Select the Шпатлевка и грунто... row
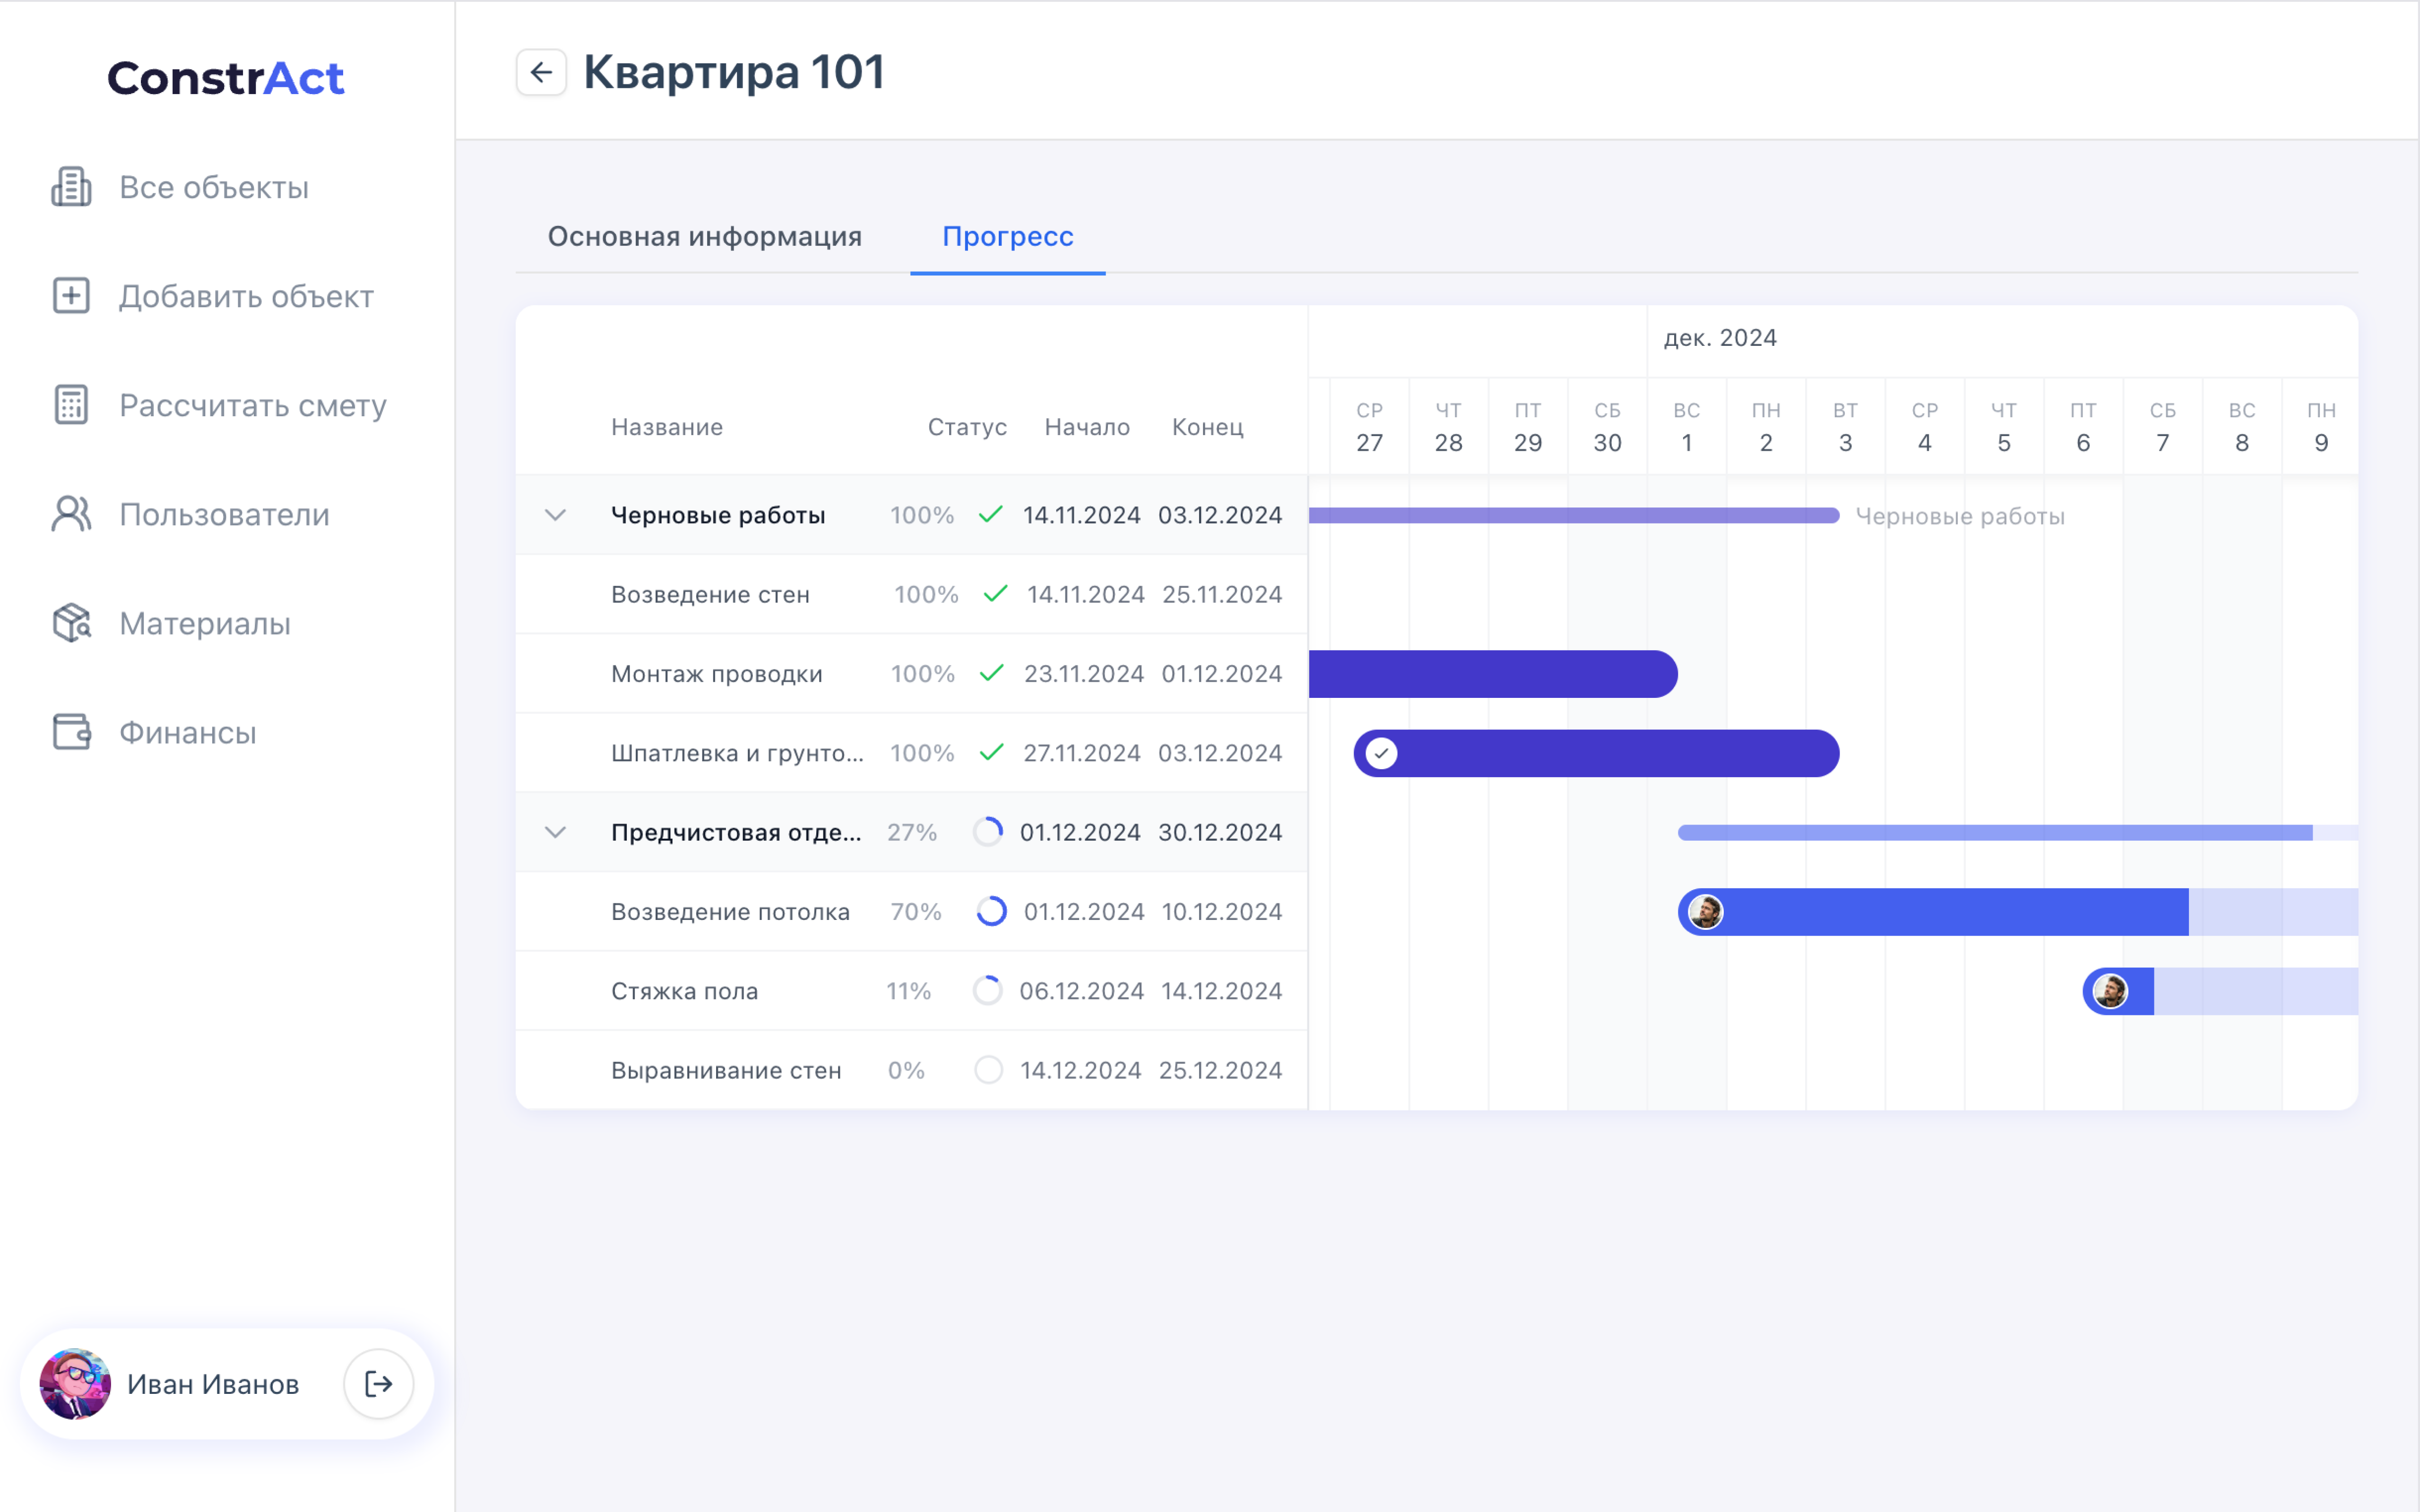Image resolution: width=2420 pixels, height=1512 pixels. coord(911,753)
